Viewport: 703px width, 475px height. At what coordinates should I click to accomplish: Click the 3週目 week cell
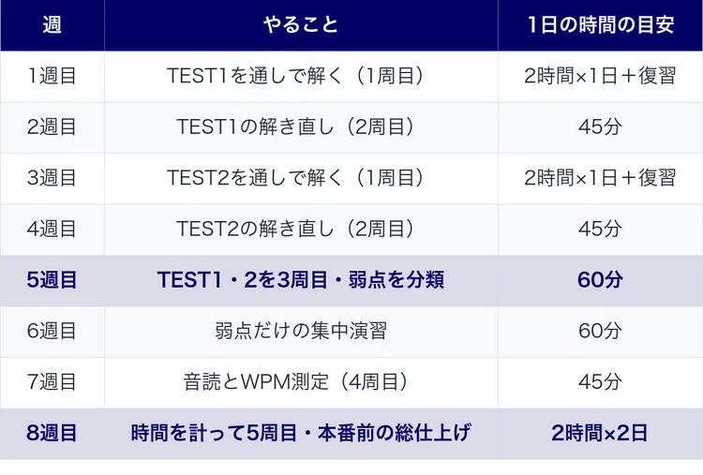(52, 178)
